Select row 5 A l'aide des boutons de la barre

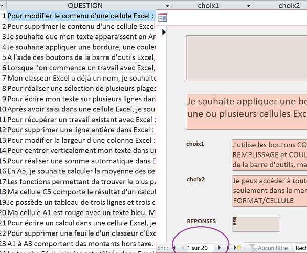click(81, 57)
